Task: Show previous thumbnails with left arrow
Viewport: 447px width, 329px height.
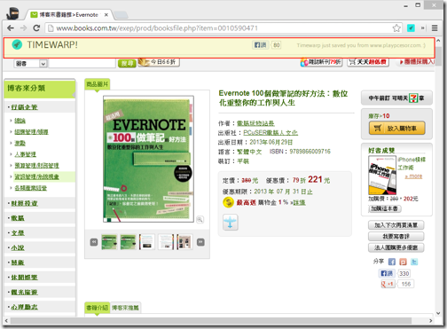Action: point(94,242)
